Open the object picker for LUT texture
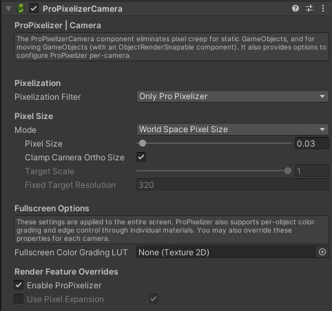The height and width of the screenshot is (311, 332). tap(322, 252)
